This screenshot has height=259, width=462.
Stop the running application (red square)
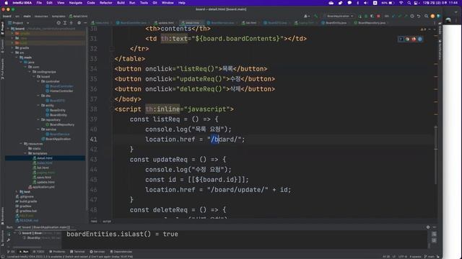(378, 16)
